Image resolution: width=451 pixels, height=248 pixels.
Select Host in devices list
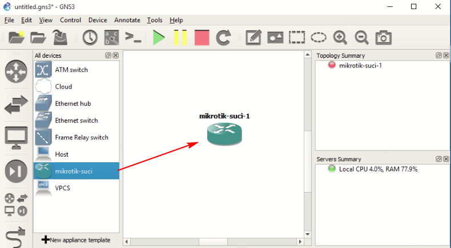76,154
